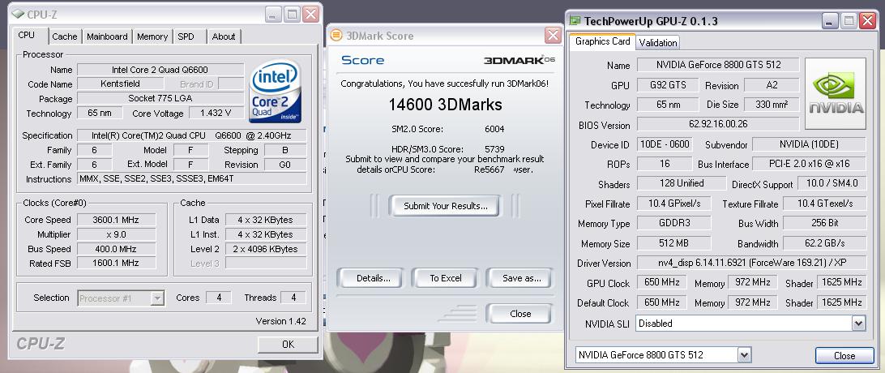Click the Bus Interface value PCI-E 2.0 x16
The height and width of the screenshot is (373, 885).
[x=810, y=164]
